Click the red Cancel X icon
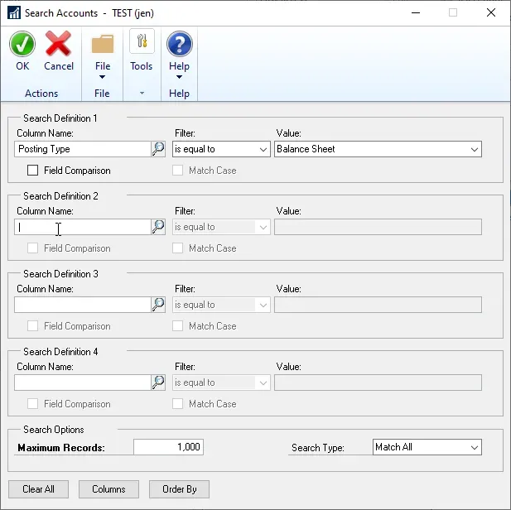511x510 pixels. tap(59, 45)
